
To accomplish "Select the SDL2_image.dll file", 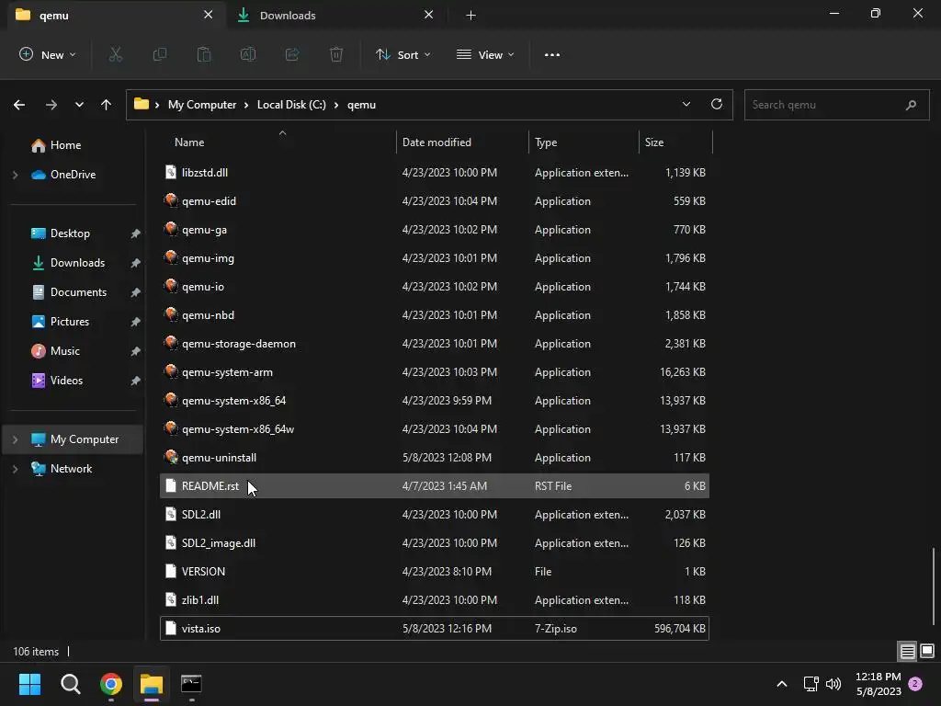I will pyautogui.click(x=435, y=542).
